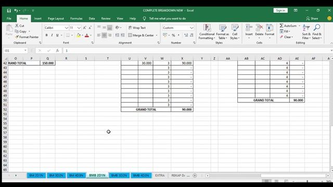
Task: Open Sort & Filter options
Action: click(306, 32)
